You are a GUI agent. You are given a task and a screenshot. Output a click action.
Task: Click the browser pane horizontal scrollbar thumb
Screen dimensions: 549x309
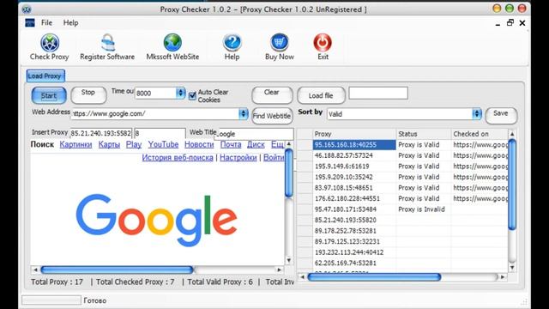pos(117,270)
